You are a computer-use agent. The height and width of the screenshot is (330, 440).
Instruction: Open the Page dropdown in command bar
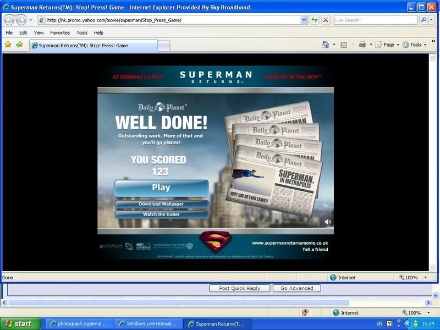[x=387, y=45]
